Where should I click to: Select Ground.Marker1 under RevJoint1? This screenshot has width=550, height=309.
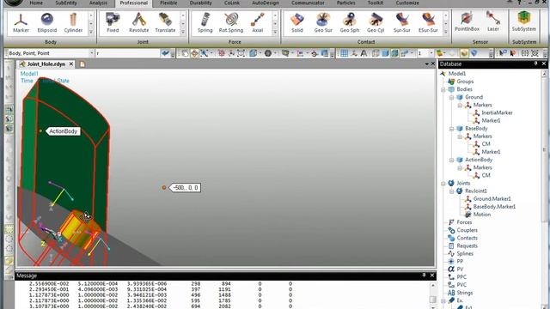(492, 198)
